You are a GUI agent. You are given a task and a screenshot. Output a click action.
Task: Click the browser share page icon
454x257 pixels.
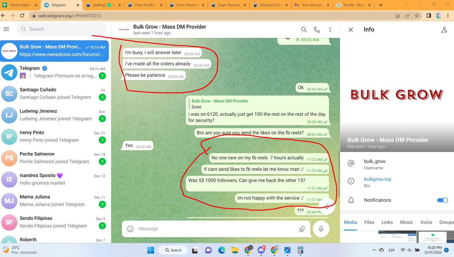point(407,16)
